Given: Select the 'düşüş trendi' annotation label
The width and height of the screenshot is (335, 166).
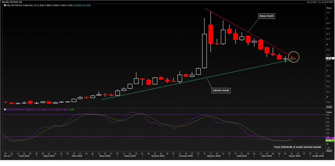Looking at the screenshot, I should pos(267,16).
